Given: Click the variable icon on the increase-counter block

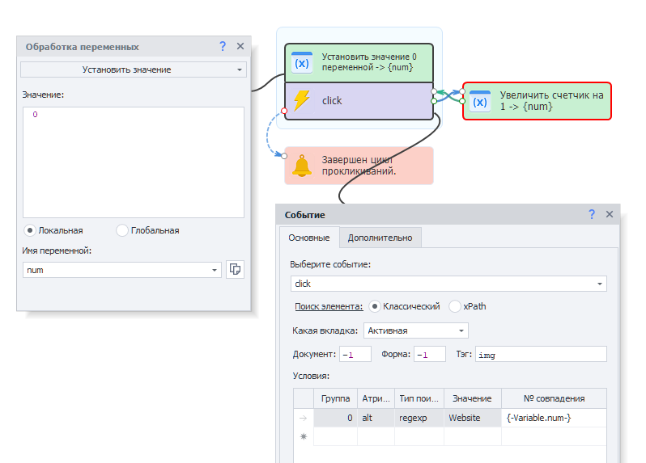Looking at the screenshot, I should point(480,102).
